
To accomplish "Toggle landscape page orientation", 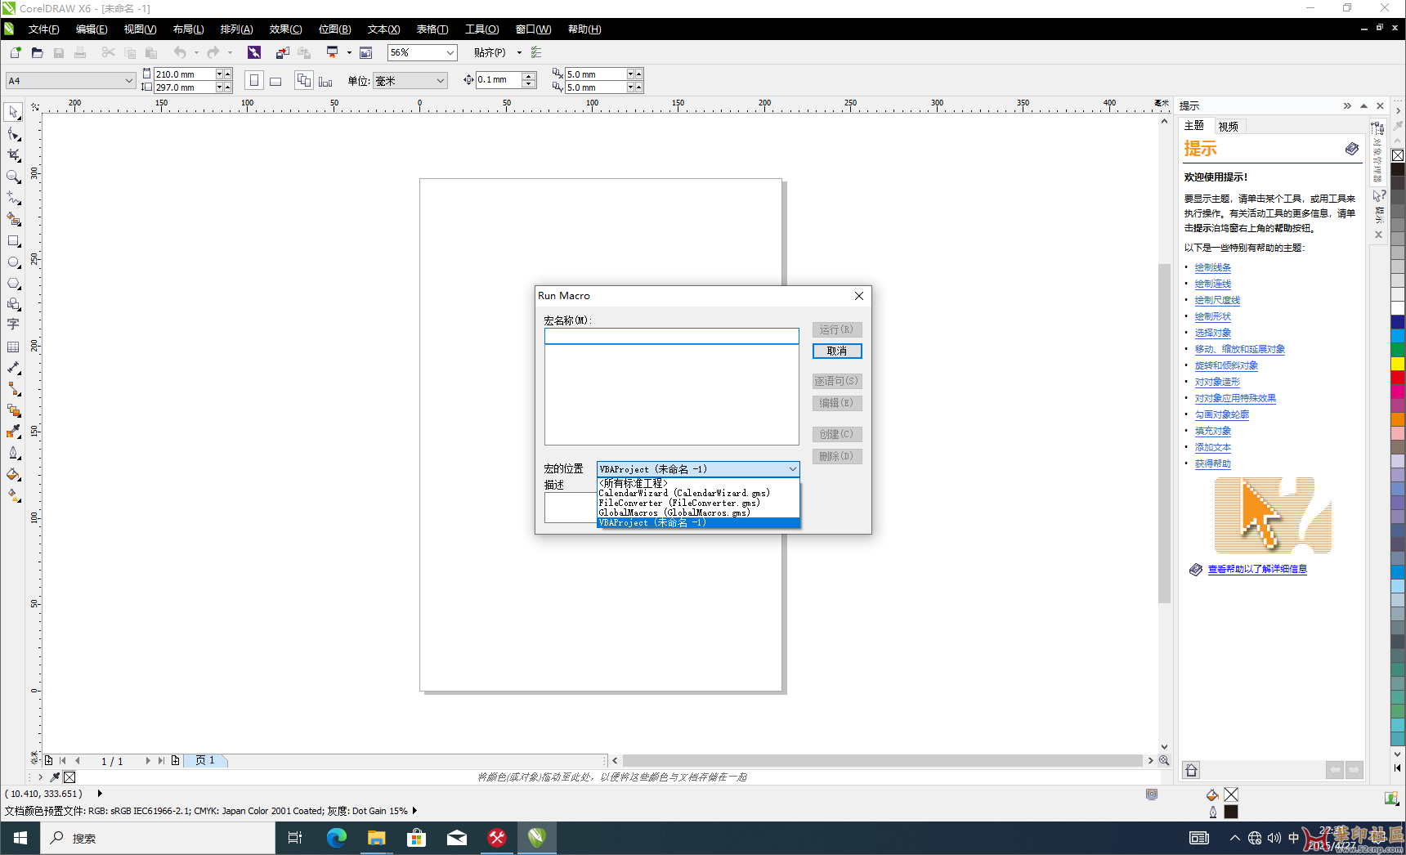I will 275,80.
